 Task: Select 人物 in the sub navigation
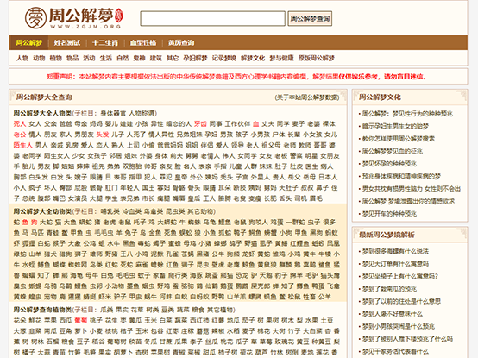pos(22,58)
